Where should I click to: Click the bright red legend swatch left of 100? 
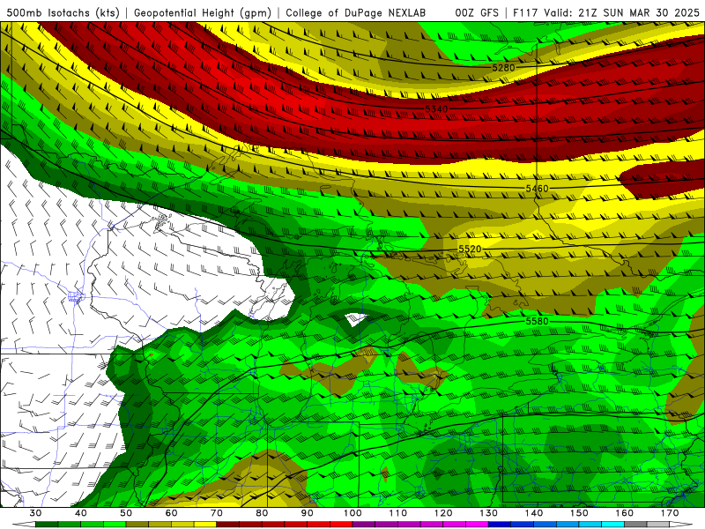point(342,525)
